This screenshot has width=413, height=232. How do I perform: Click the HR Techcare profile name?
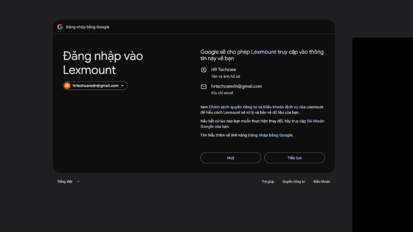(x=224, y=70)
